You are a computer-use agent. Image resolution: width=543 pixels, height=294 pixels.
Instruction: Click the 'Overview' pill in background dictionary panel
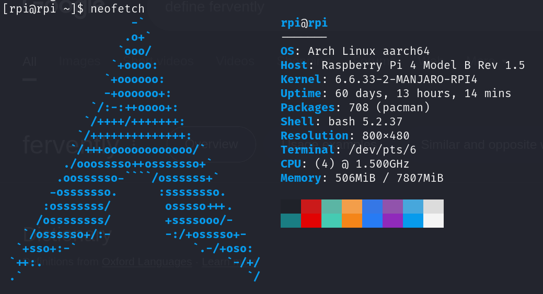click(x=211, y=144)
